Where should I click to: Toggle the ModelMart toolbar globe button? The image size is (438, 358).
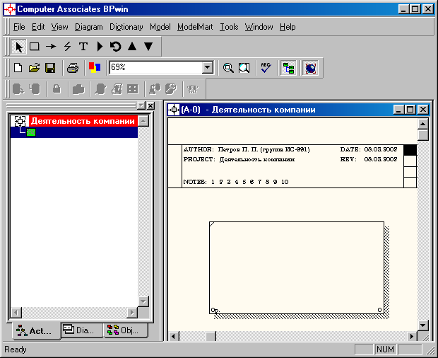click(x=311, y=68)
